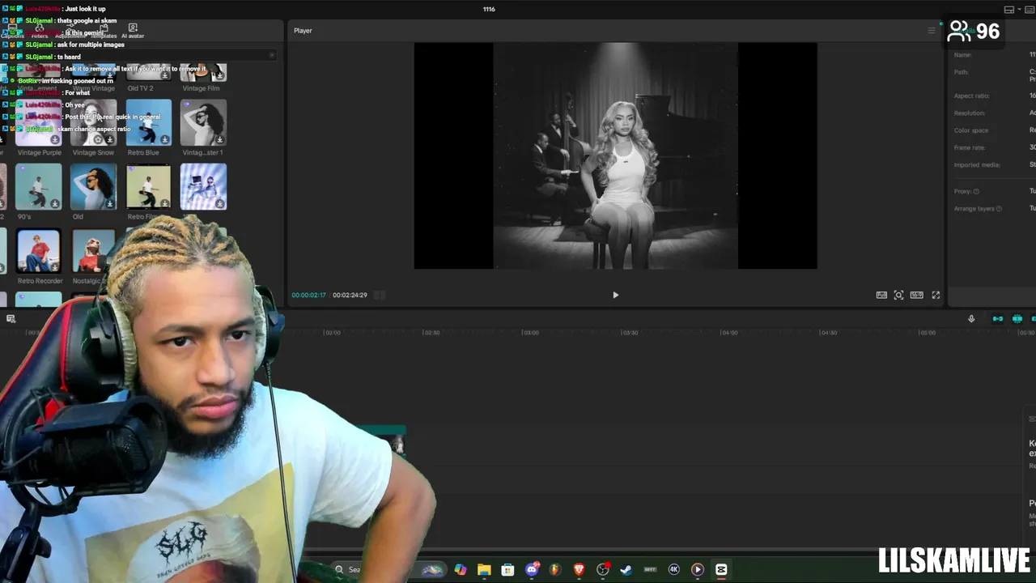Open Brave browser from the taskbar

pyautogui.click(x=579, y=570)
